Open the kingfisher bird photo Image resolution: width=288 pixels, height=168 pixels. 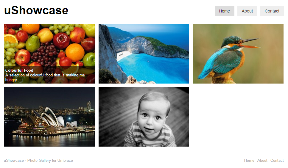[238, 54]
